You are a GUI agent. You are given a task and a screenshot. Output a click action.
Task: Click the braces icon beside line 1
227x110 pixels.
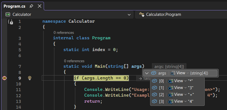click(x=10, y=22)
